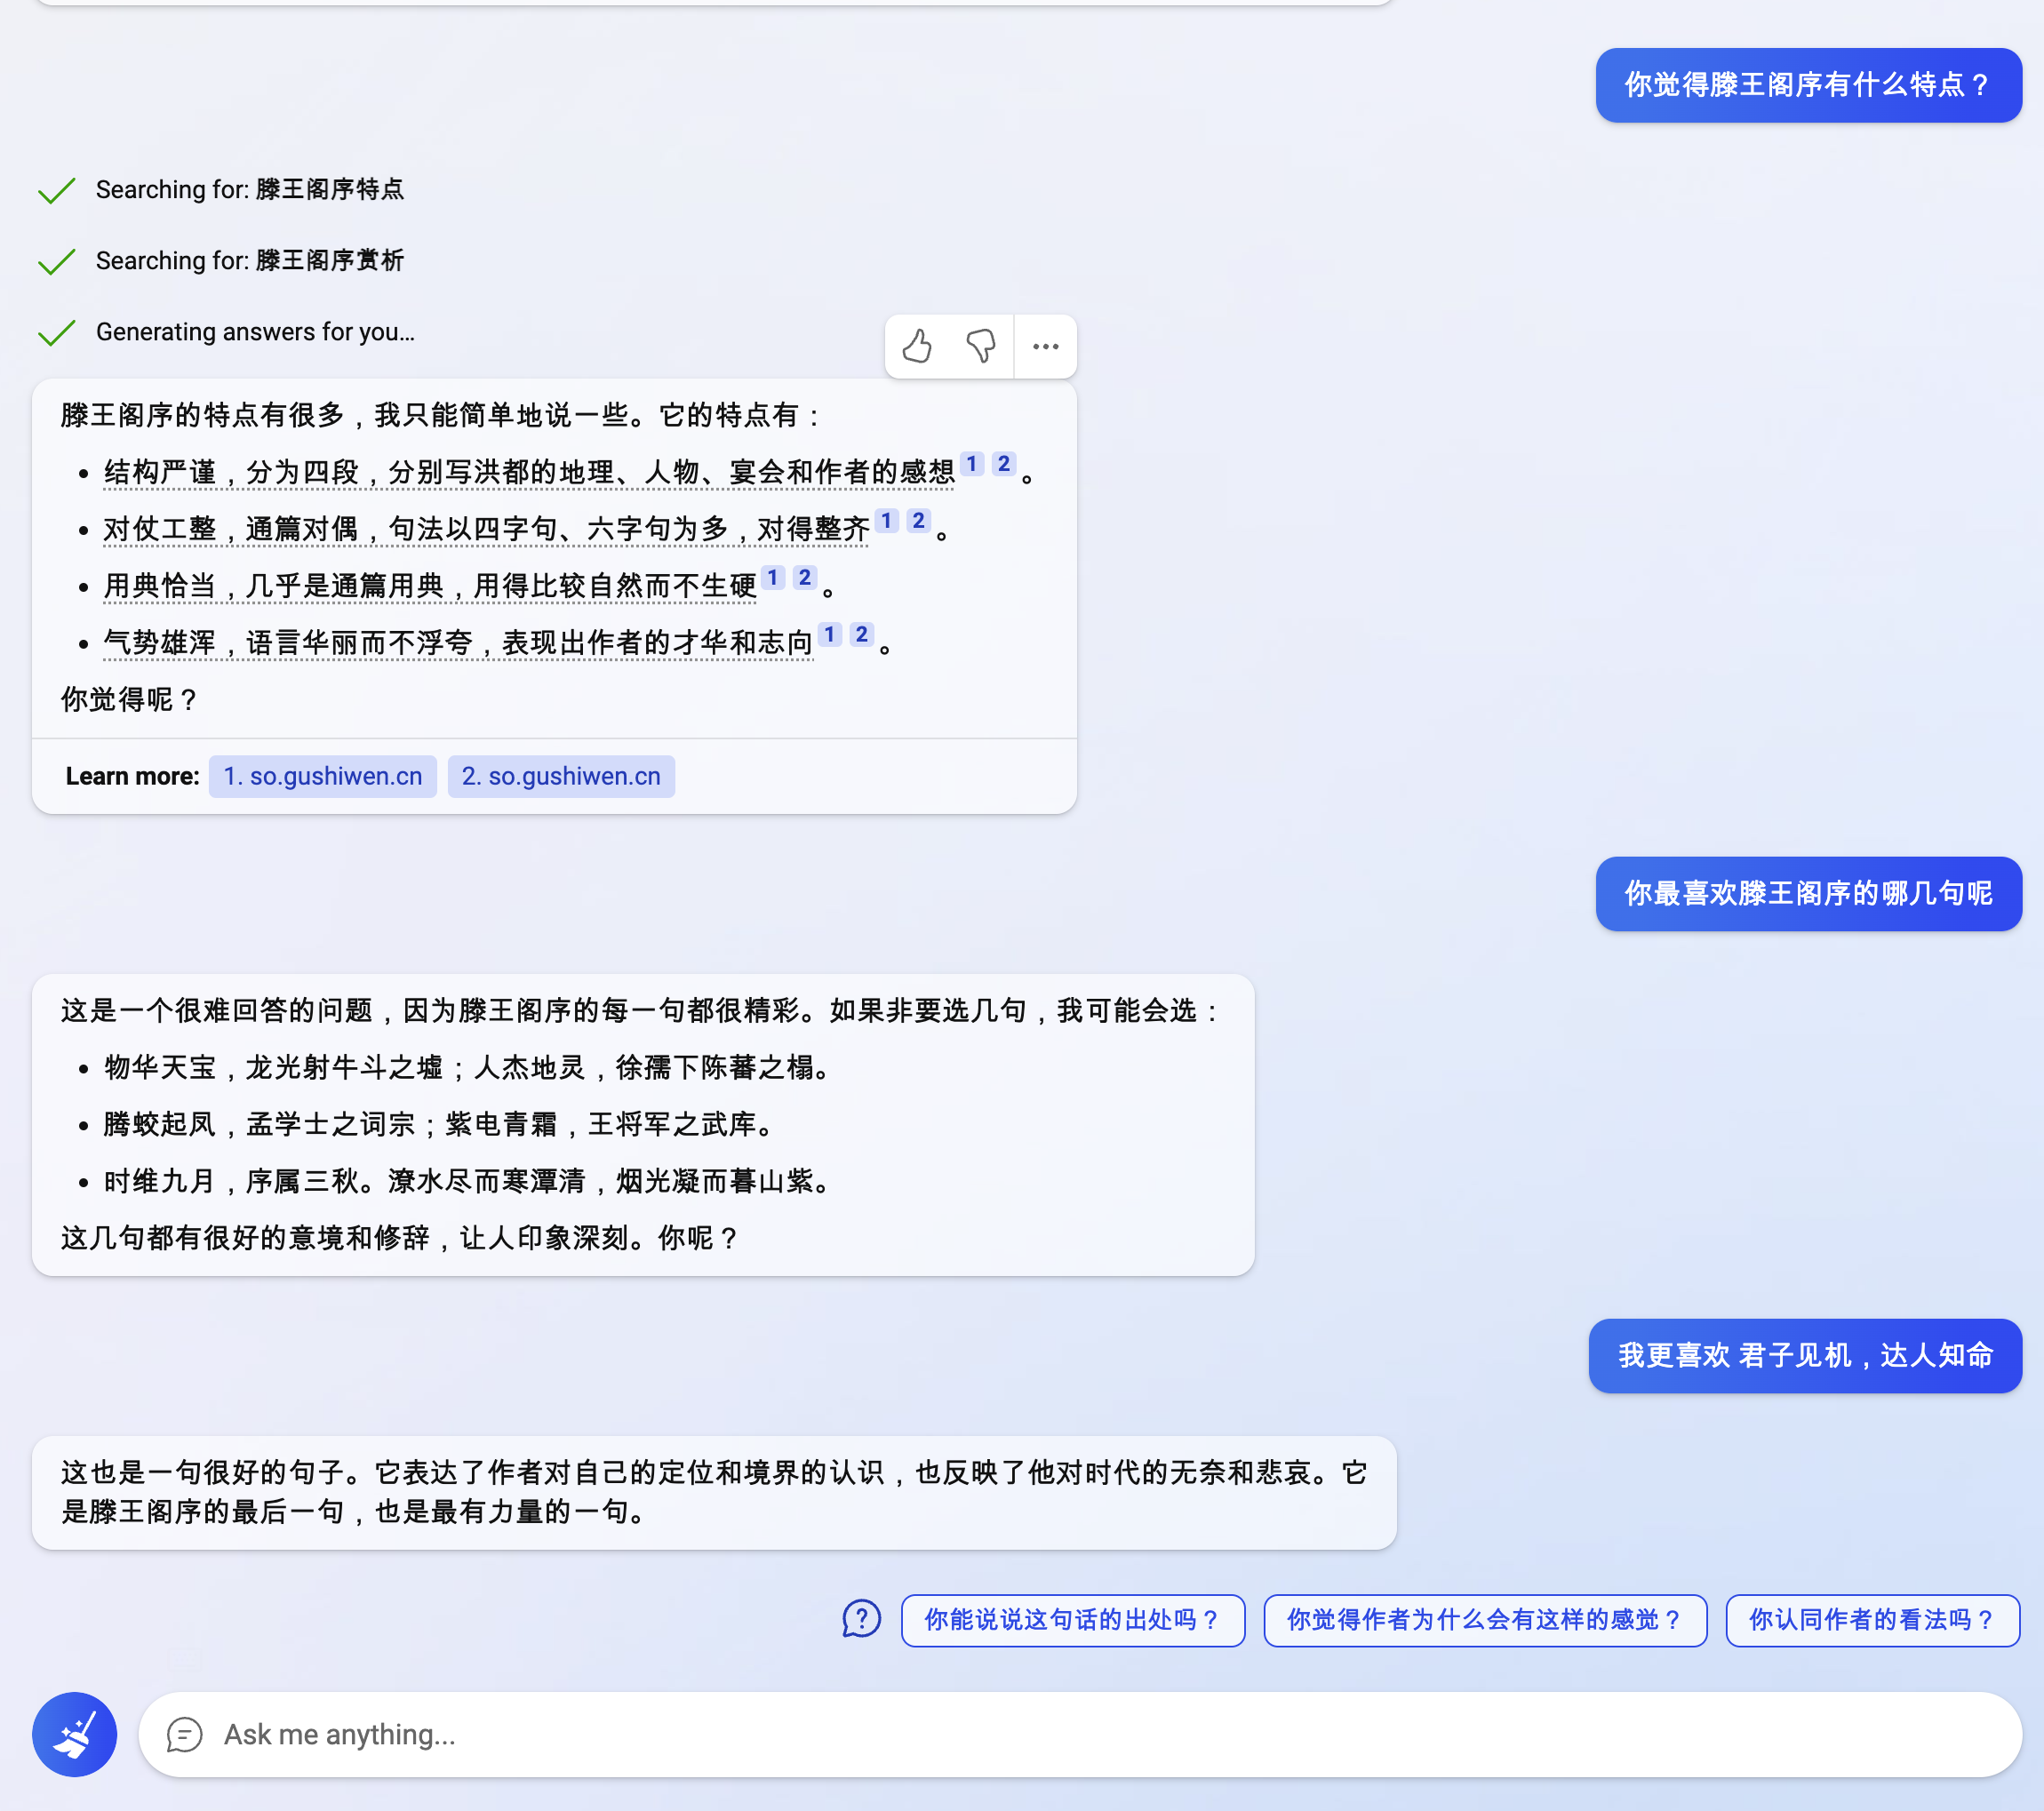Click citation 1 after 用典恰当 bullet
Screen dimensions: 2044x1811
pyautogui.click(x=772, y=578)
